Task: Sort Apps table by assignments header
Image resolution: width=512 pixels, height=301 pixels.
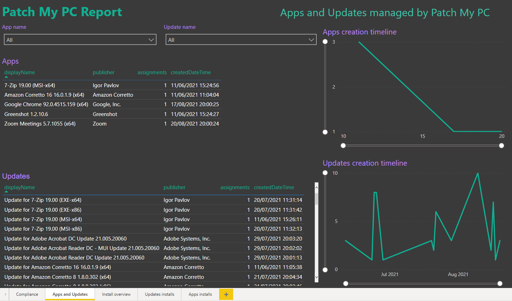Action: pyautogui.click(x=152, y=72)
